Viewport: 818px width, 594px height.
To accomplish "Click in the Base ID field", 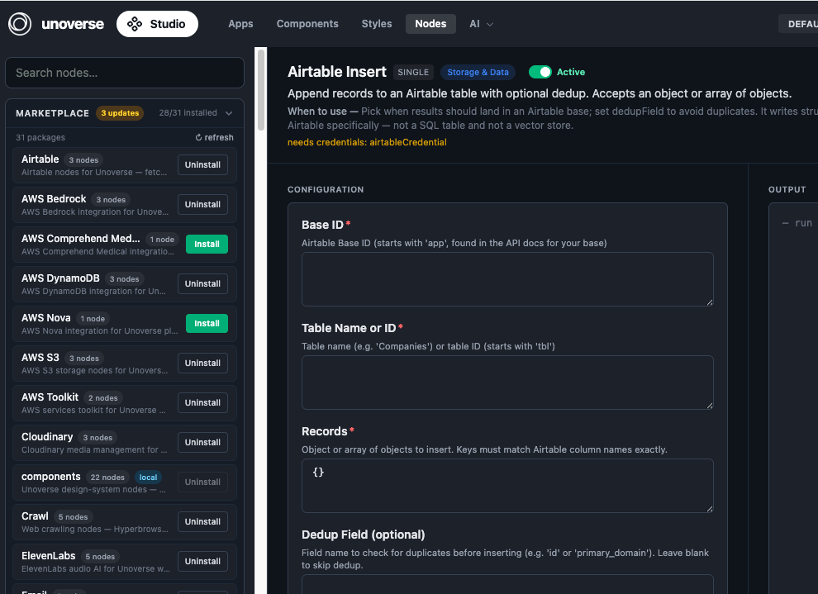I will pyautogui.click(x=507, y=279).
